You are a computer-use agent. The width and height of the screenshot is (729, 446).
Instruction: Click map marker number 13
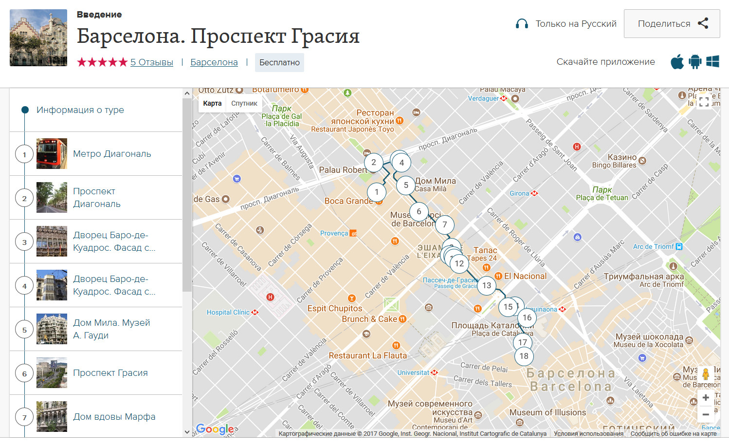[x=487, y=285]
